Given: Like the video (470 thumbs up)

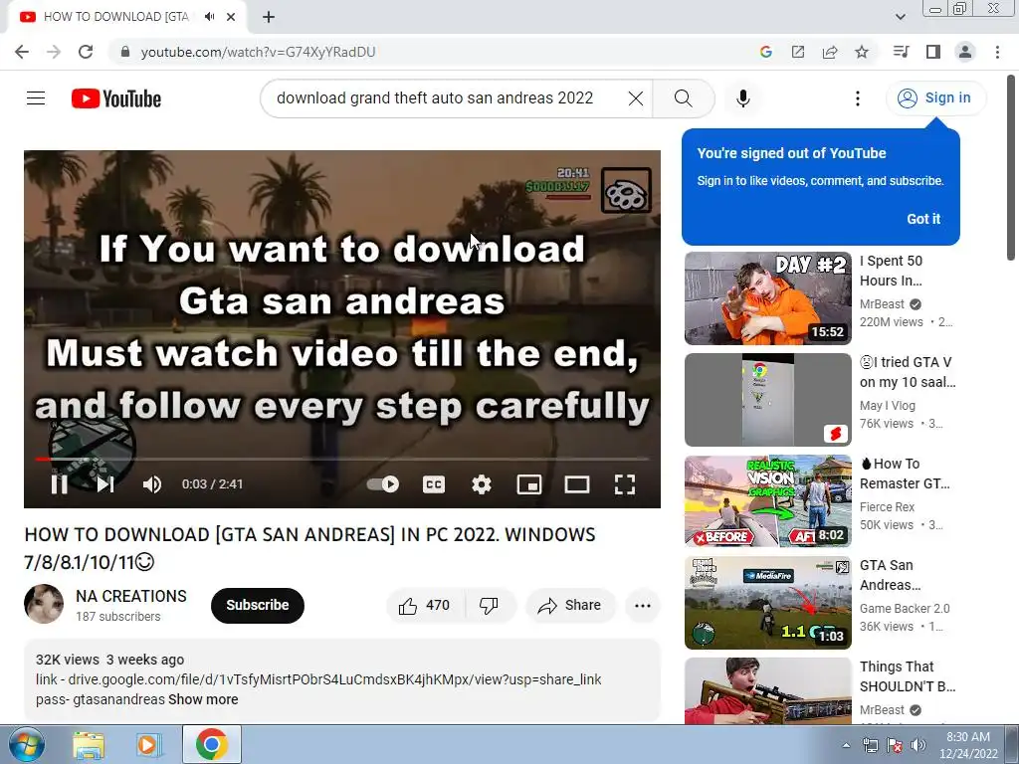Looking at the screenshot, I should (x=425, y=606).
